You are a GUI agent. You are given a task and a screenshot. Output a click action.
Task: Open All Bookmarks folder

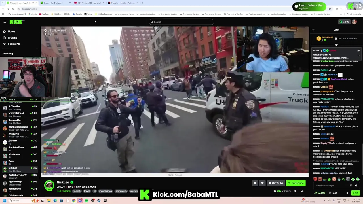(354, 14)
